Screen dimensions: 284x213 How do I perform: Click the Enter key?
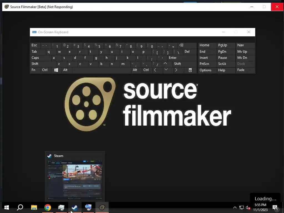point(182,58)
